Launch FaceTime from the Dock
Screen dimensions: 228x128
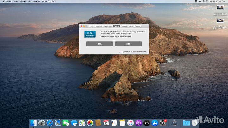(x=66, y=123)
